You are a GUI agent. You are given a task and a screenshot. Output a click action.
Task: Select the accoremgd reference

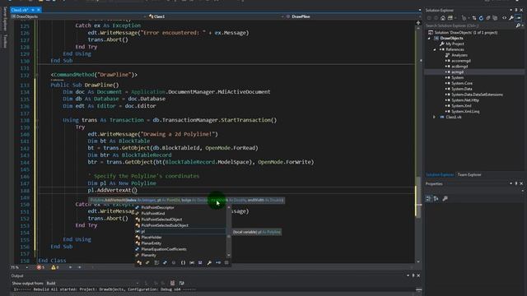tap(461, 61)
